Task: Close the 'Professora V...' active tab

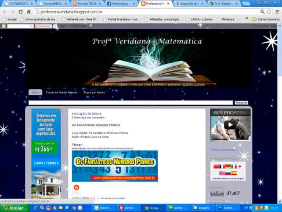Action: [x=168, y=3]
